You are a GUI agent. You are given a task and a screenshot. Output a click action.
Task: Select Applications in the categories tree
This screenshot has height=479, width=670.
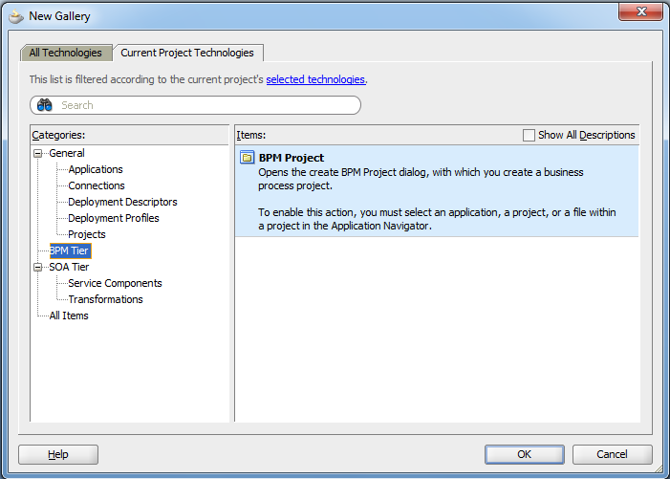pos(96,169)
